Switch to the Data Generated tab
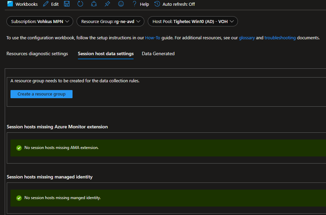This screenshot has width=326, height=215. [158, 53]
